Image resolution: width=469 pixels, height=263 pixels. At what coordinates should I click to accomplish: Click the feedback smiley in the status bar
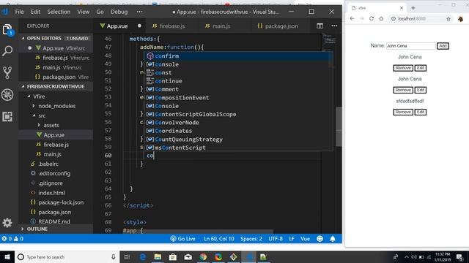(x=320, y=239)
